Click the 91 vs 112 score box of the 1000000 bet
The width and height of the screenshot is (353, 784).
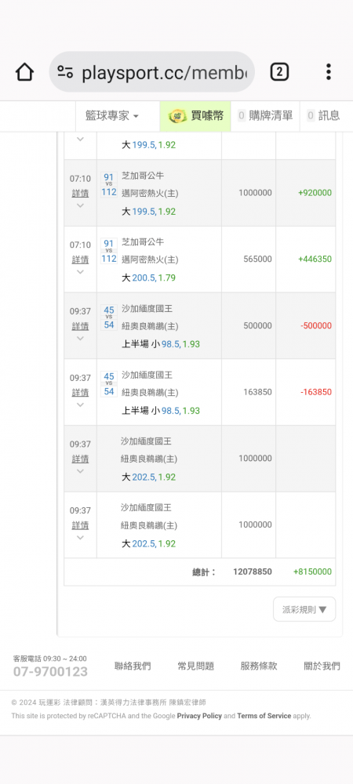[x=109, y=184]
